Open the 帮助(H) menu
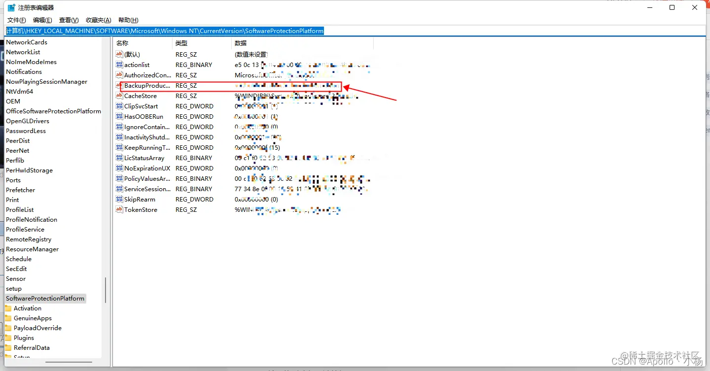 click(x=128, y=20)
